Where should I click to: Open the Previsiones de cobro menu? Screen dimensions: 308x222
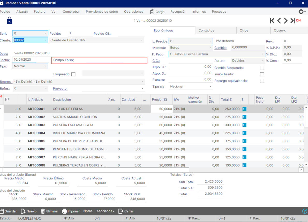click(102, 12)
